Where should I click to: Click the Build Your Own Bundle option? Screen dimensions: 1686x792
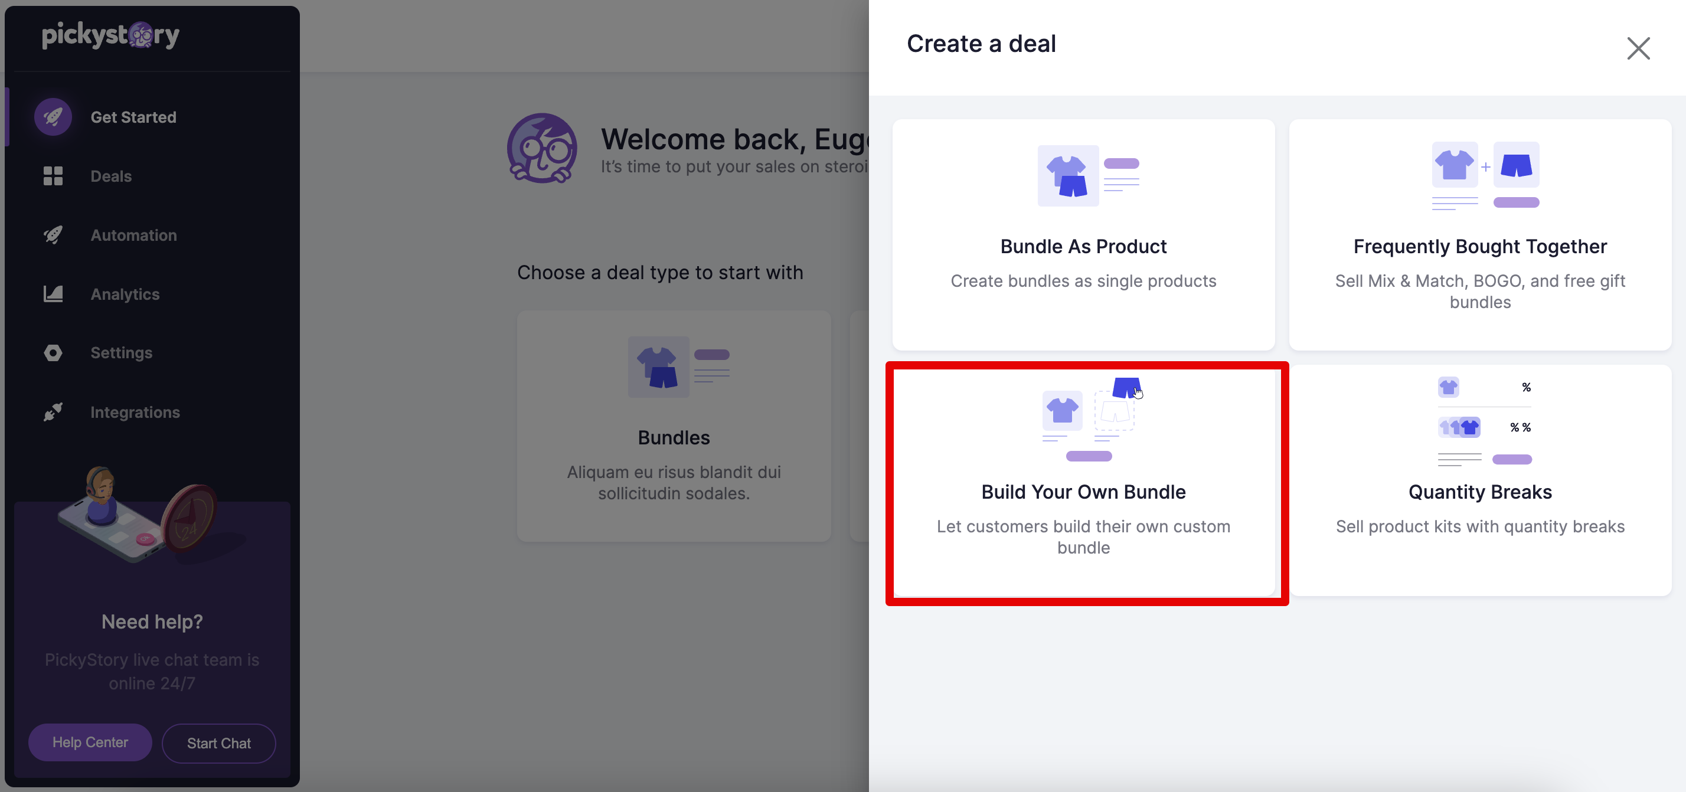click(1084, 483)
